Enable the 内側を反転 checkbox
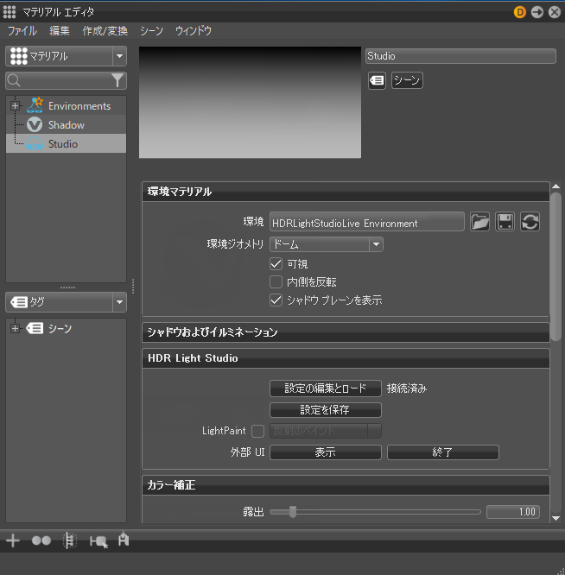Screen dimensions: 565x575 (x=276, y=281)
